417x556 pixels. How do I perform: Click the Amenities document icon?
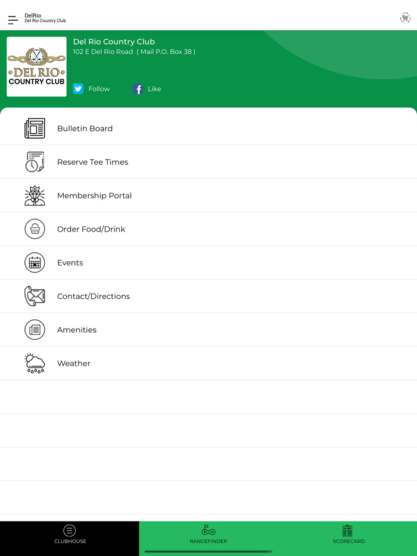35,330
